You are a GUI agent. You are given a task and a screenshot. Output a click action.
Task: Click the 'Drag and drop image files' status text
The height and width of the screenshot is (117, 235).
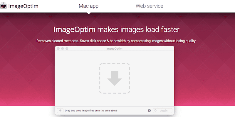pos(91,111)
